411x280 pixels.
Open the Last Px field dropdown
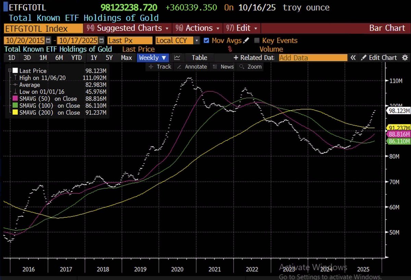130,40
